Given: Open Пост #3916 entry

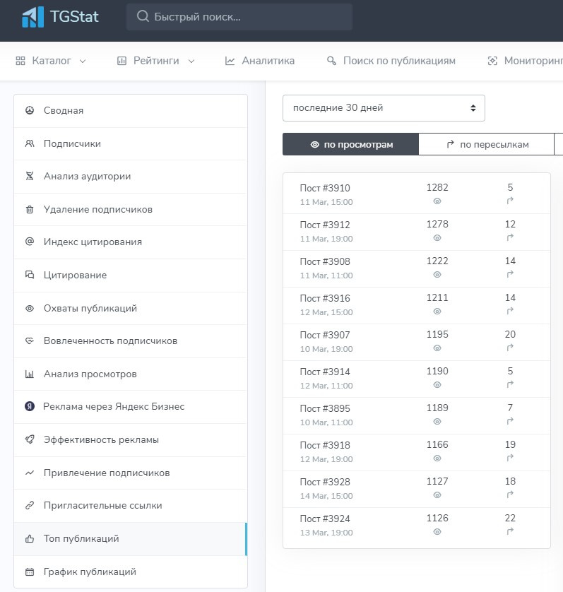Looking at the screenshot, I should point(417,305).
